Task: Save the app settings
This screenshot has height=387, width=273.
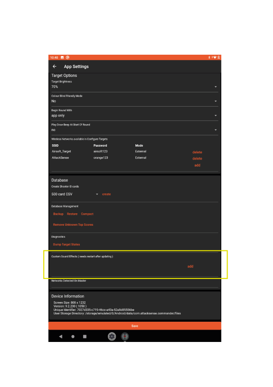Action: [135, 326]
